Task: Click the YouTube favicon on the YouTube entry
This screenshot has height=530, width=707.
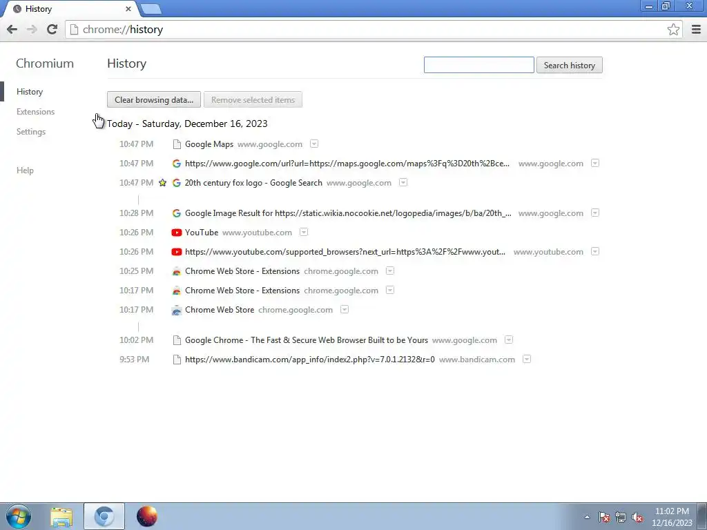Action: click(x=177, y=233)
